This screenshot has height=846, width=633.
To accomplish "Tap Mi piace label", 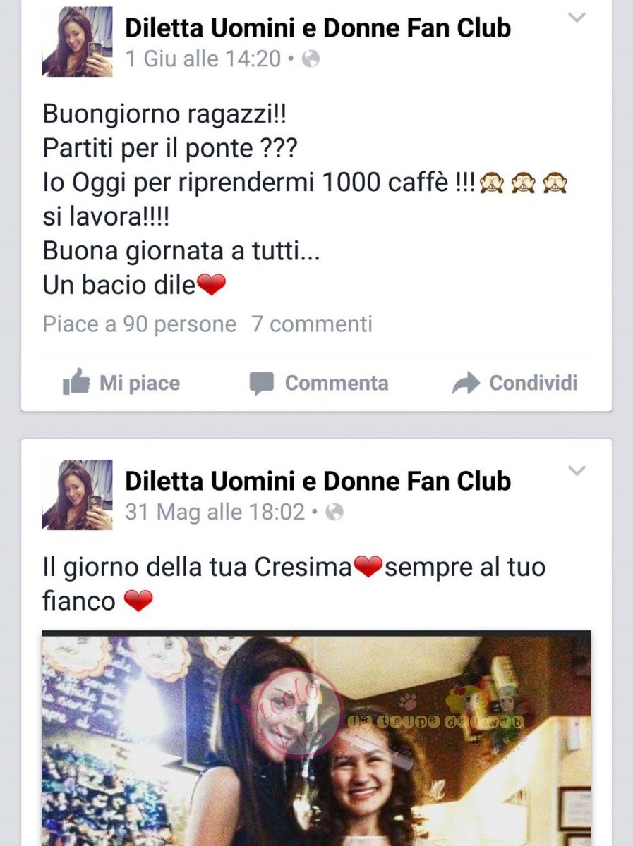I will pos(140,383).
